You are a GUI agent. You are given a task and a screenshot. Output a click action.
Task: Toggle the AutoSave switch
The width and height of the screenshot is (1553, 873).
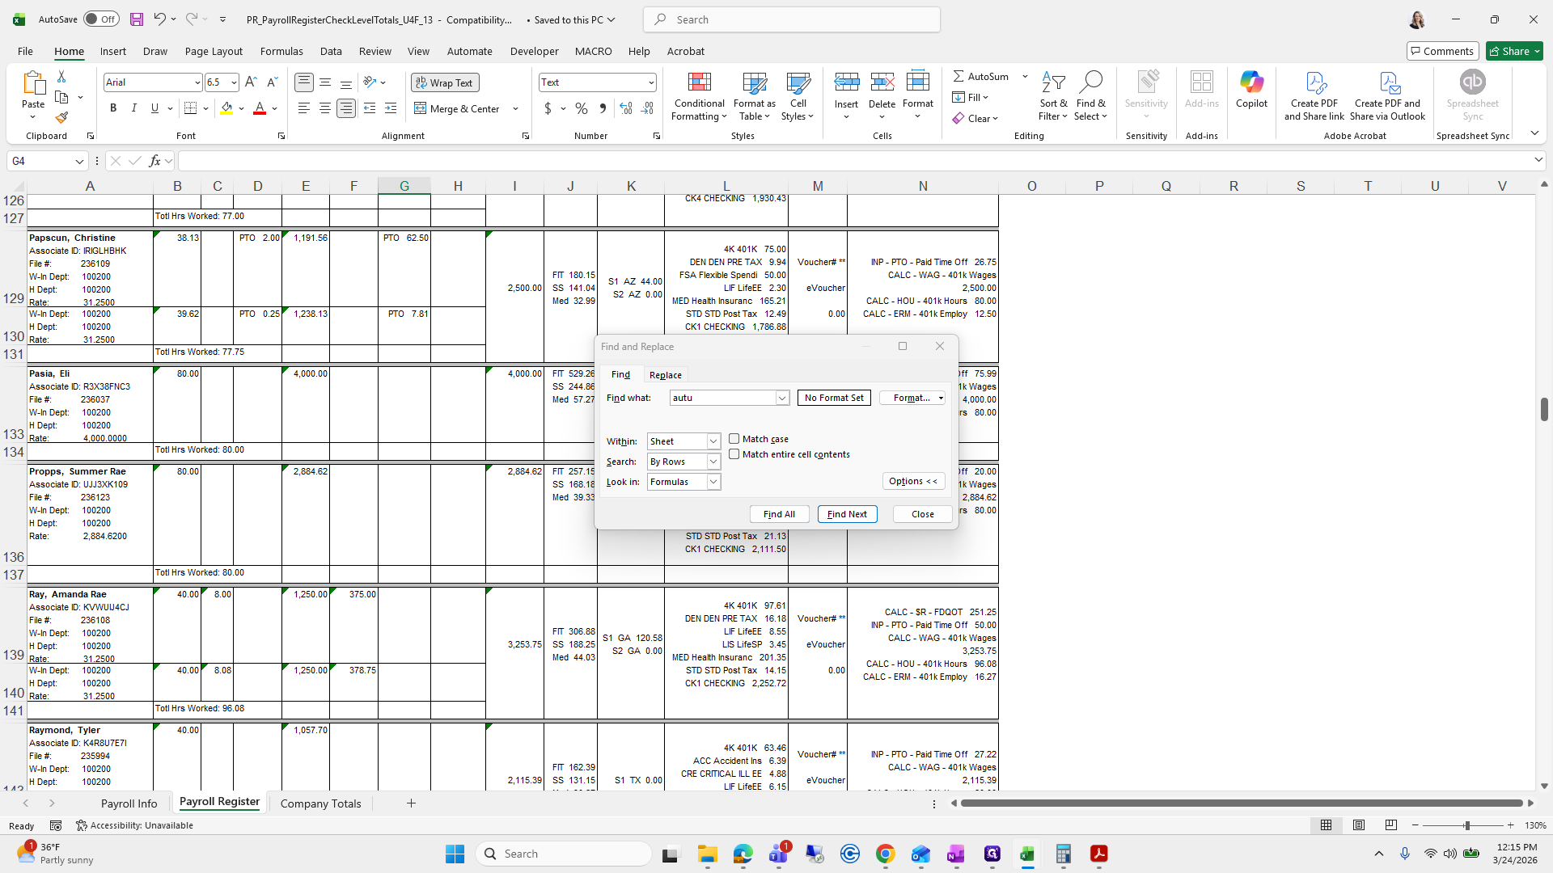(x=101, y=19)
